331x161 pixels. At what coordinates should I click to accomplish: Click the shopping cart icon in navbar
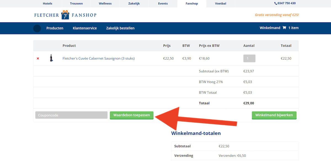284,28
